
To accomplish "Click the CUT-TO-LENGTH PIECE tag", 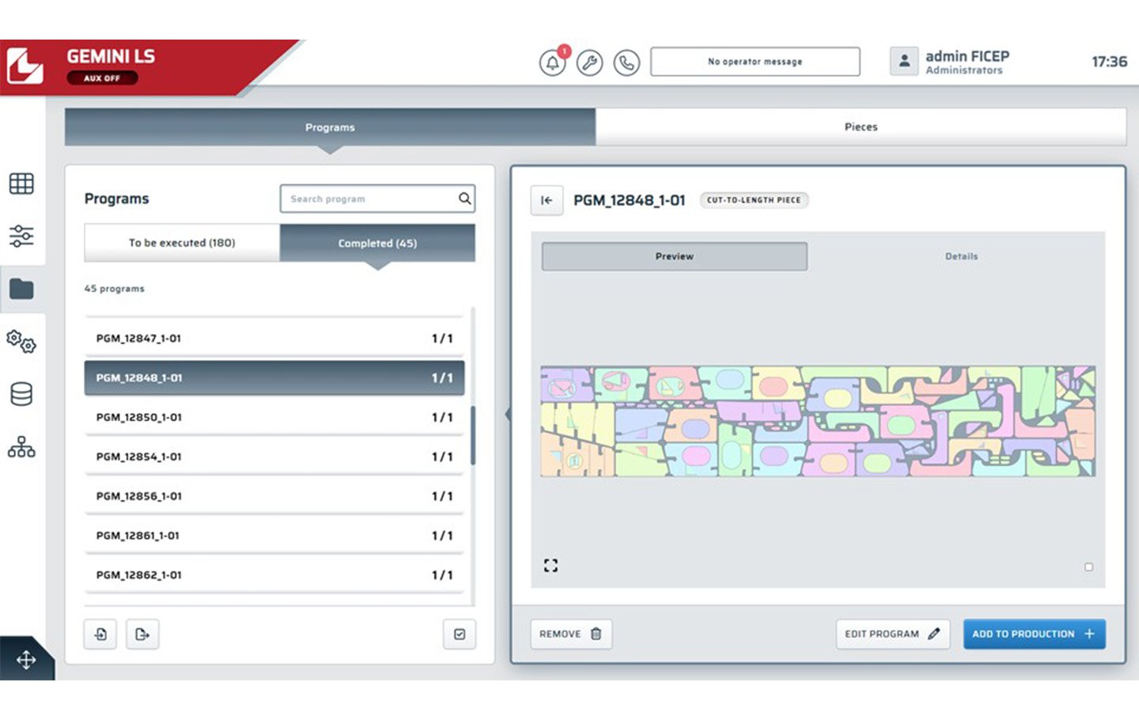I will 754,200.
